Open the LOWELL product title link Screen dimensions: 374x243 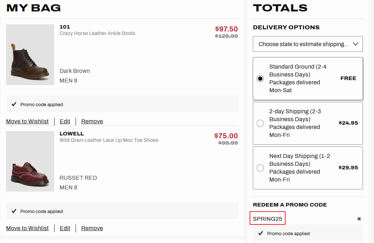[x=72, y=134]
